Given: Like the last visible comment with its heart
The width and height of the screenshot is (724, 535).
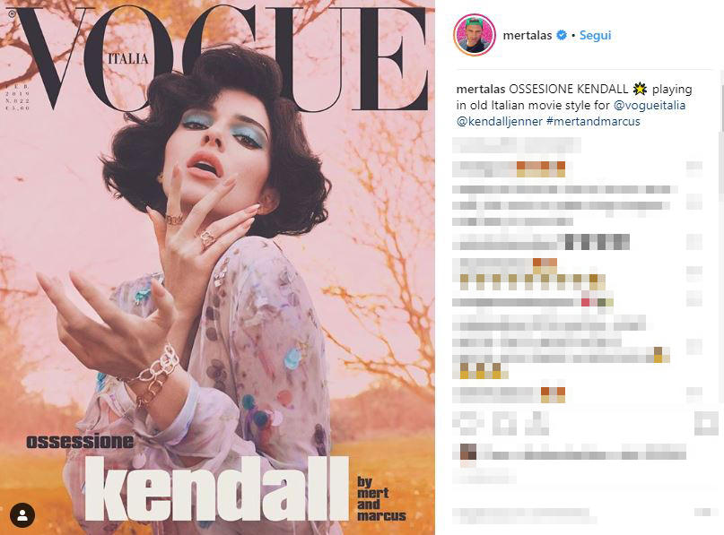Looking at the screenshot, I should click(694, 393).
